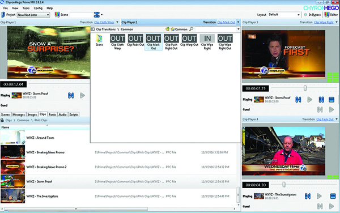Open the Layout dropdown set to Default
The height and width of the screenshot is (213, 340).
click(x=284, y=15)
